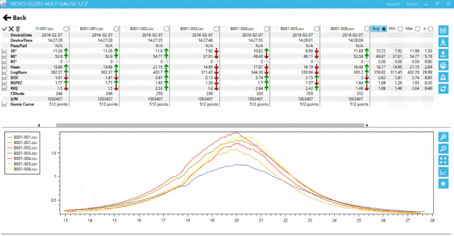
Task: Click the refresh arrows icon
Action: (443, 88)
